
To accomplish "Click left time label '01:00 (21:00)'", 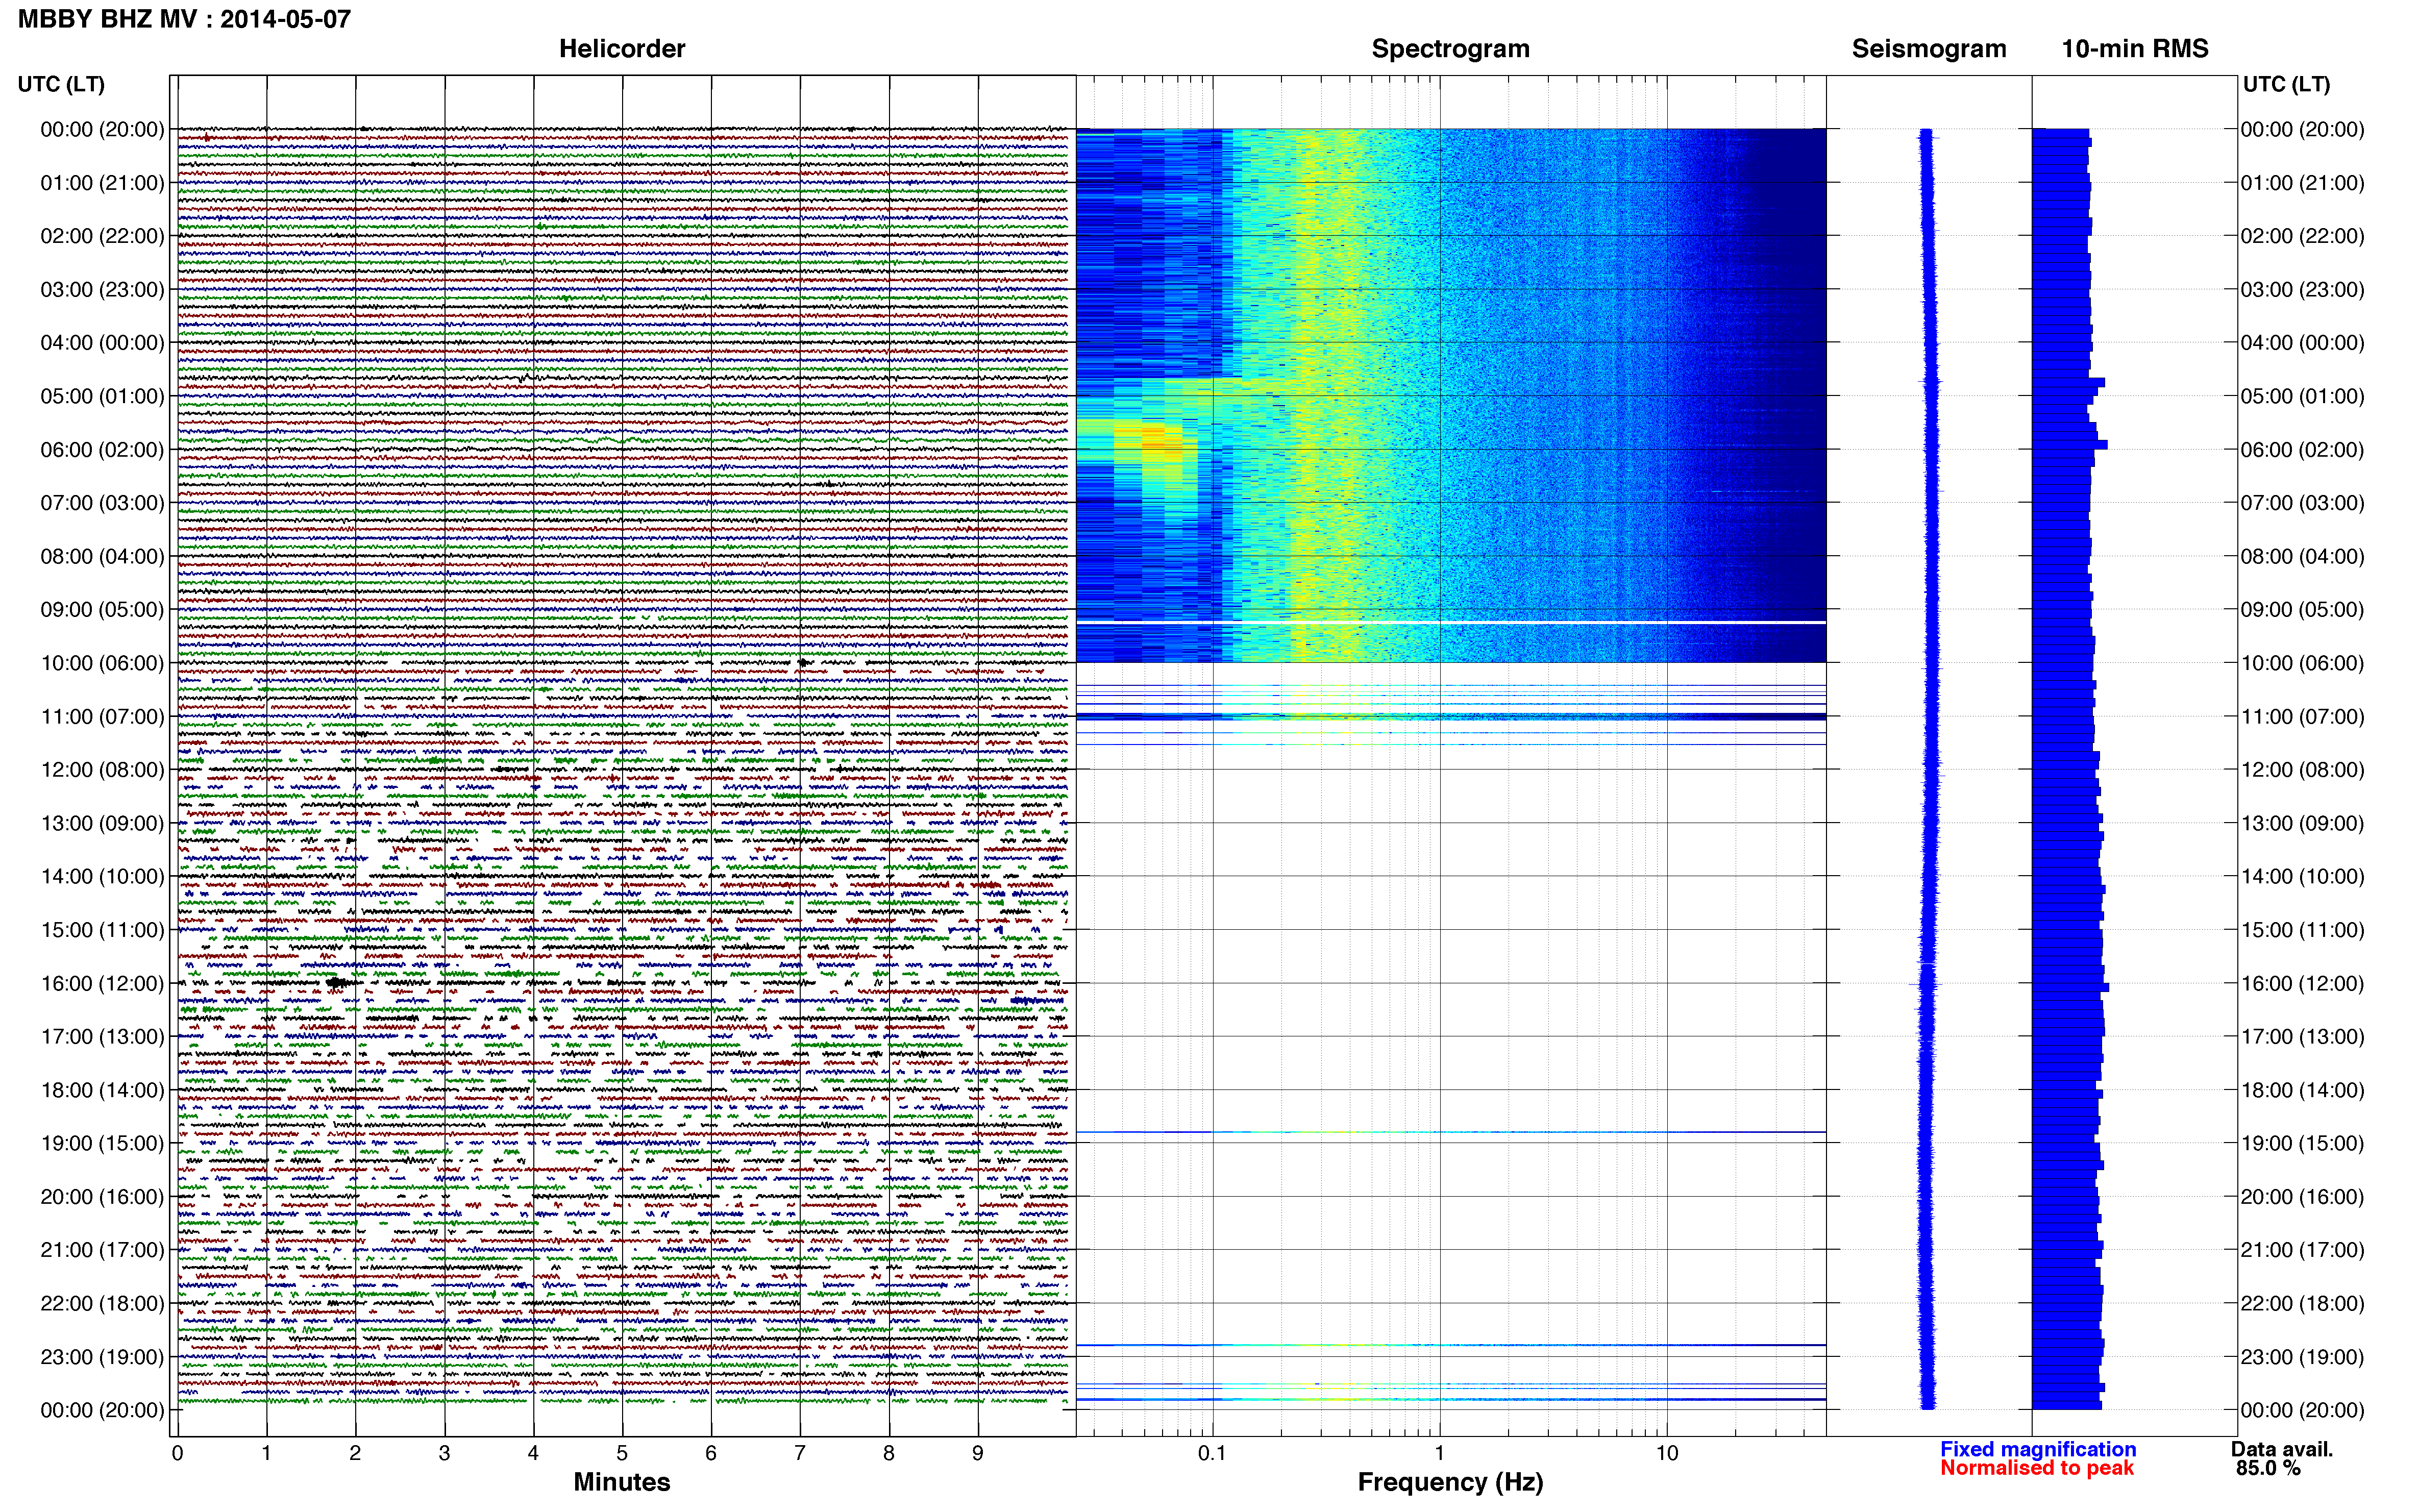I will click(x=102, y=183).
